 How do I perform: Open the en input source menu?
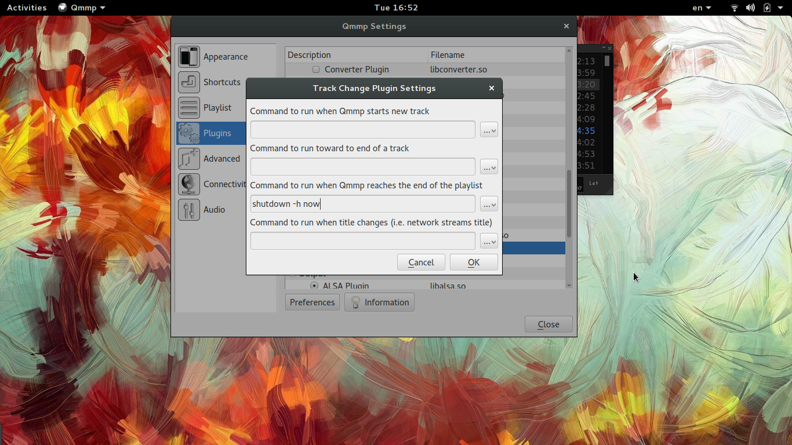(x=702, y=8)
